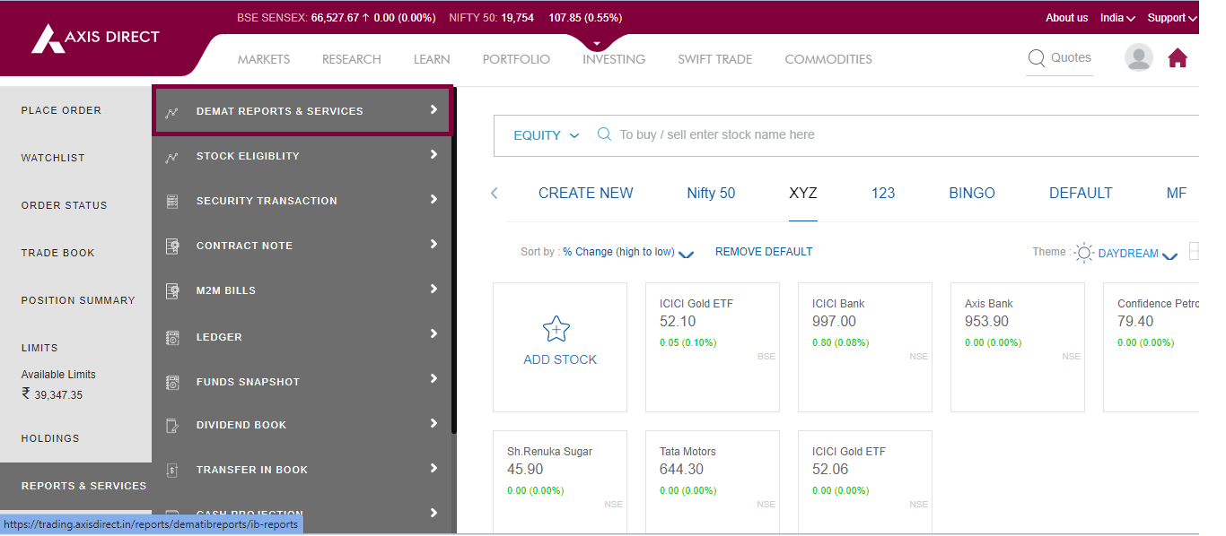Open the PORTFOLIO menu
The height and width of the screenshot is (536, 1226).
(516, 59)
